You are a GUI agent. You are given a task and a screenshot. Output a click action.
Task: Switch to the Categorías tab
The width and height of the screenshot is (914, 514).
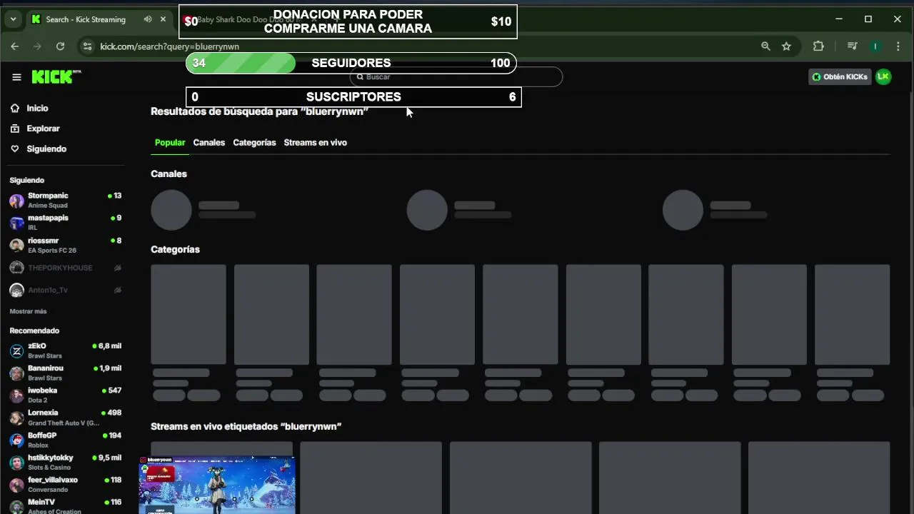pos(254,143)
